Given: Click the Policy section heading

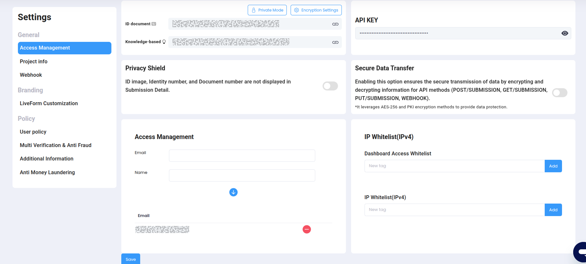Looking at the screenshot, I should [26, 119].
